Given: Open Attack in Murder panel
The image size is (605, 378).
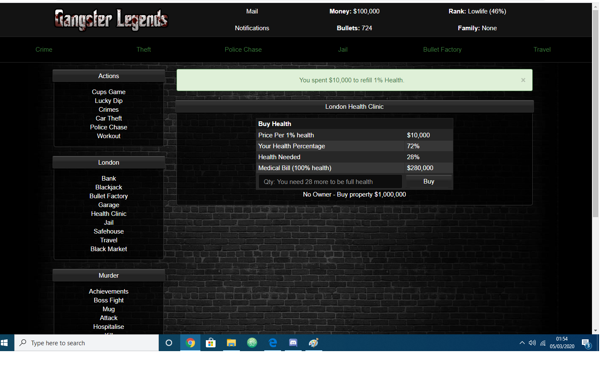Looking at the screenshot, I should (x=109, y=318).
